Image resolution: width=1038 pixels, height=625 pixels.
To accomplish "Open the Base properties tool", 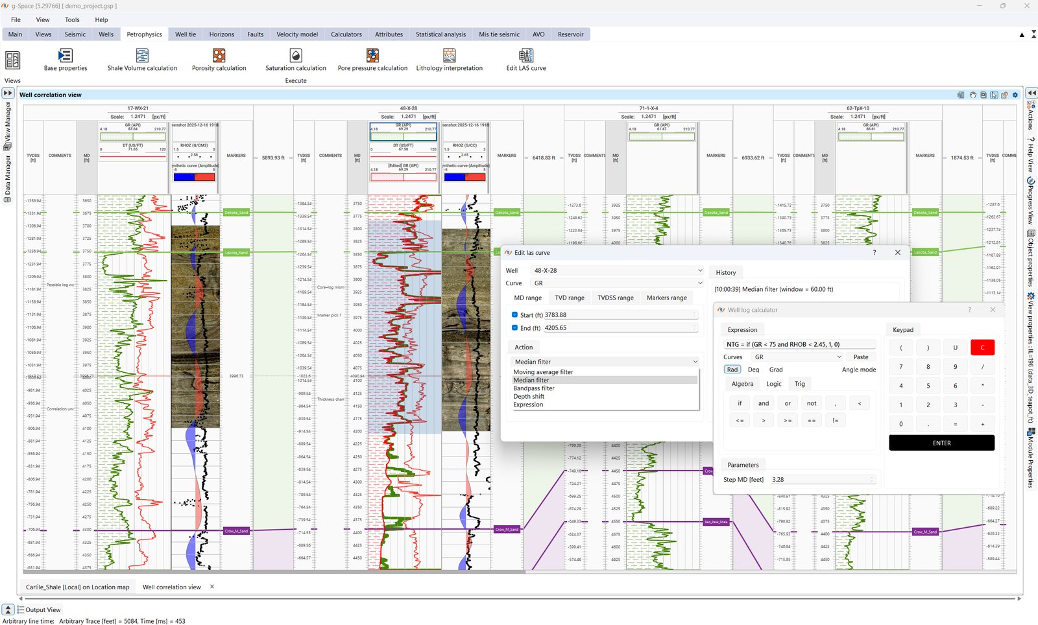I will coord(65,60).
